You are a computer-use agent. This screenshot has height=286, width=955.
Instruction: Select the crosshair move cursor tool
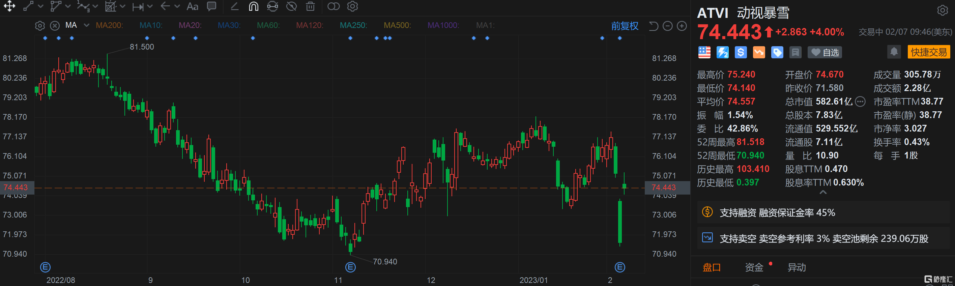click(x=9, y=6)
